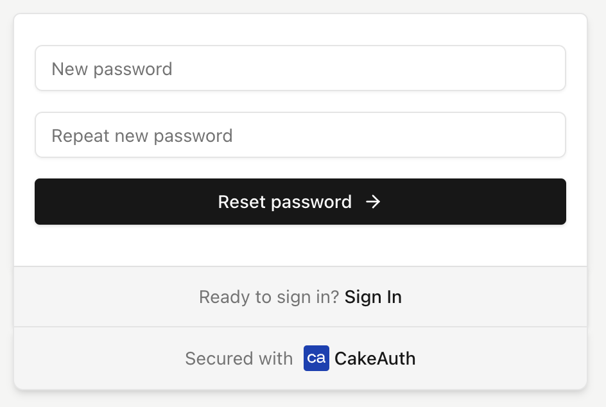Click blank white area below Reset password button
Viewport: 606px width, 407px height.
pos(300,245)
